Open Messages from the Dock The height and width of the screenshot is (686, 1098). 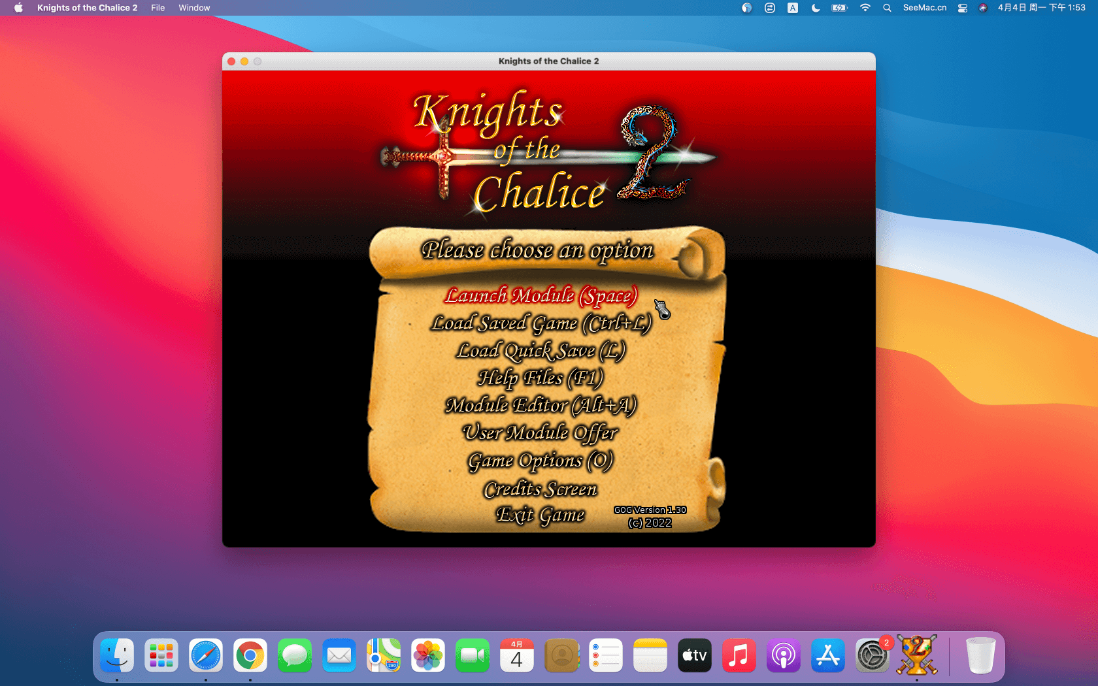coord(295,655)
